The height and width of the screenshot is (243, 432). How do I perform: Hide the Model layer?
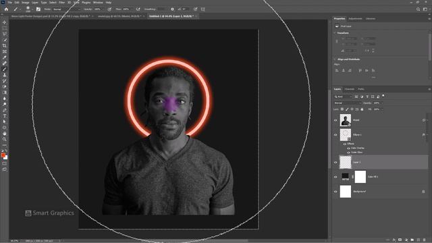pyautogui.click(x=335, y=120)
